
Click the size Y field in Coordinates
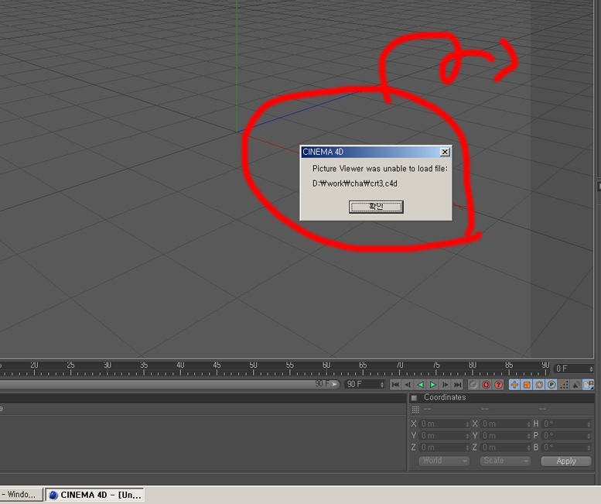(x=505, y=436)
